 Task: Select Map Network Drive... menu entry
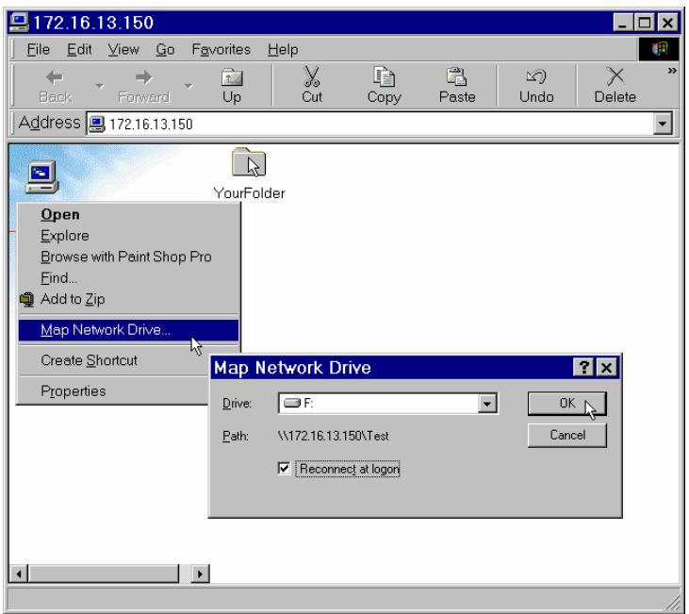coord(129,330)
